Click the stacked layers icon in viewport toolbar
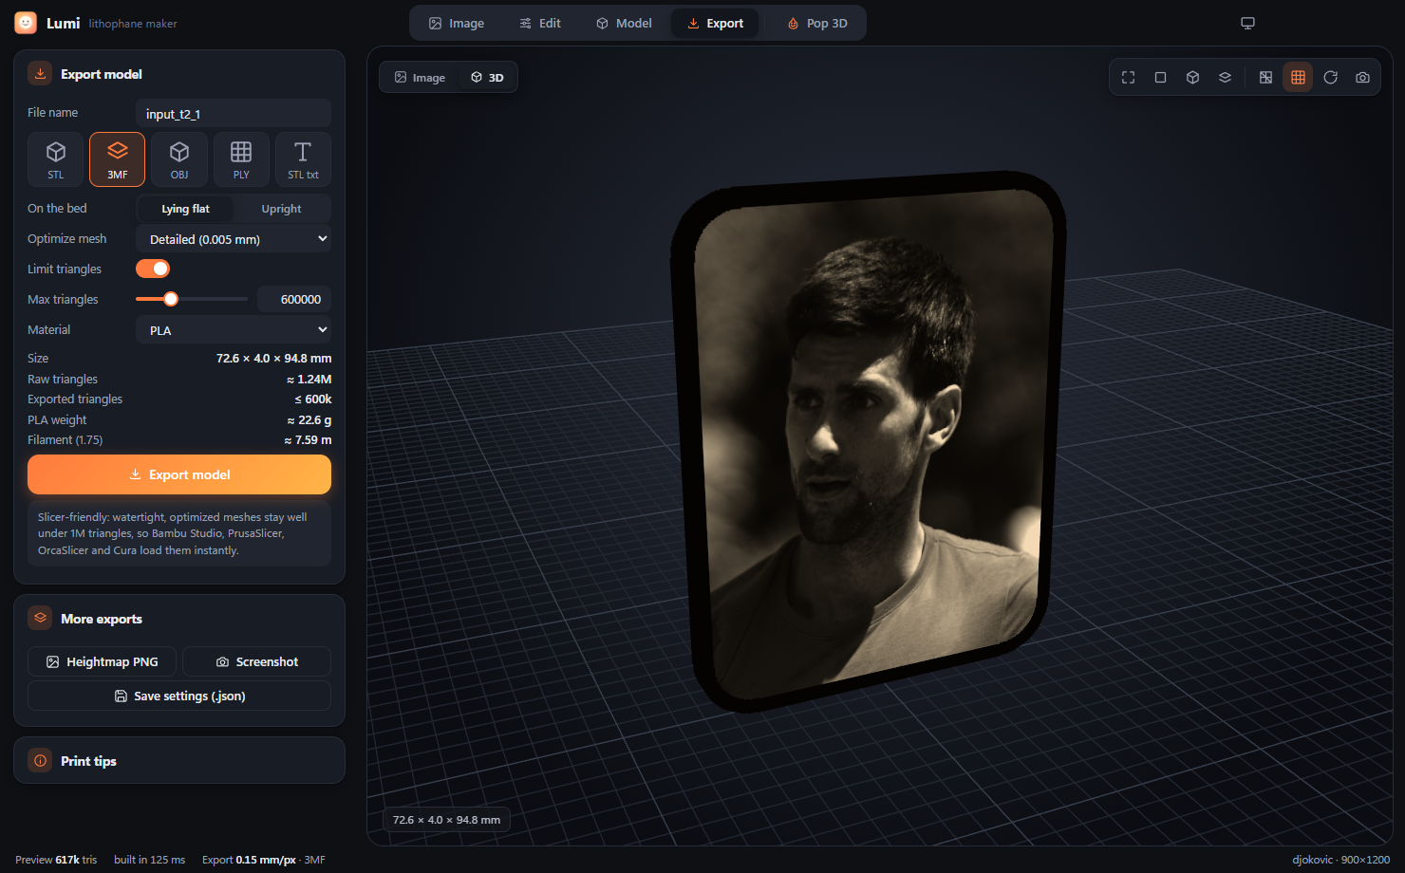 point(1225,78)
